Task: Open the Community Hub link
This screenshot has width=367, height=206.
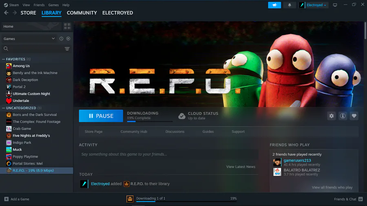Action: pos(134,132)
